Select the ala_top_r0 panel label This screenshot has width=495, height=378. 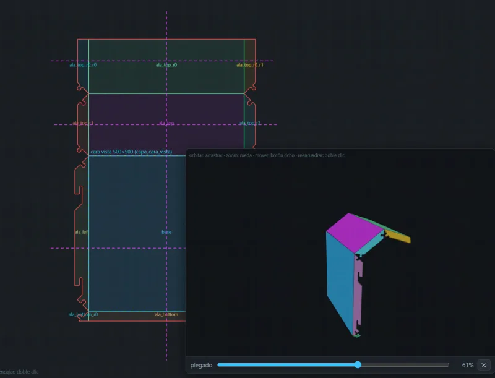[166, 65]
